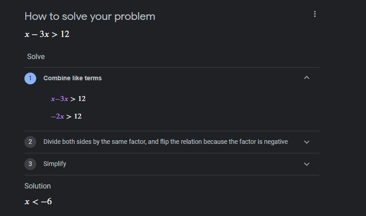Image resolution: width=366 pixels, height=216 pixels.
Task: Click the purple −2x term
Action: [x=57, y=116]
